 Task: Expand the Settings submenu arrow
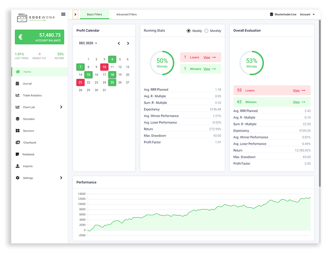pyautogui.click(x=61, y=178)
